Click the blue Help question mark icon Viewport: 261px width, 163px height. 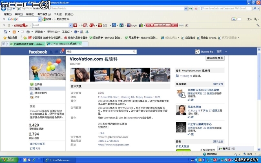click(x=75, y=32)
